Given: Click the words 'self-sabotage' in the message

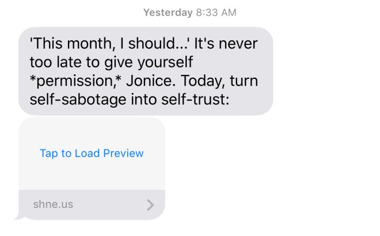Looking at the screenshot, I should (x=78, y=100).
